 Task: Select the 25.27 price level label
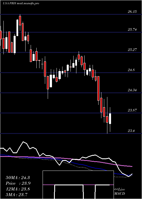point(132,50)
